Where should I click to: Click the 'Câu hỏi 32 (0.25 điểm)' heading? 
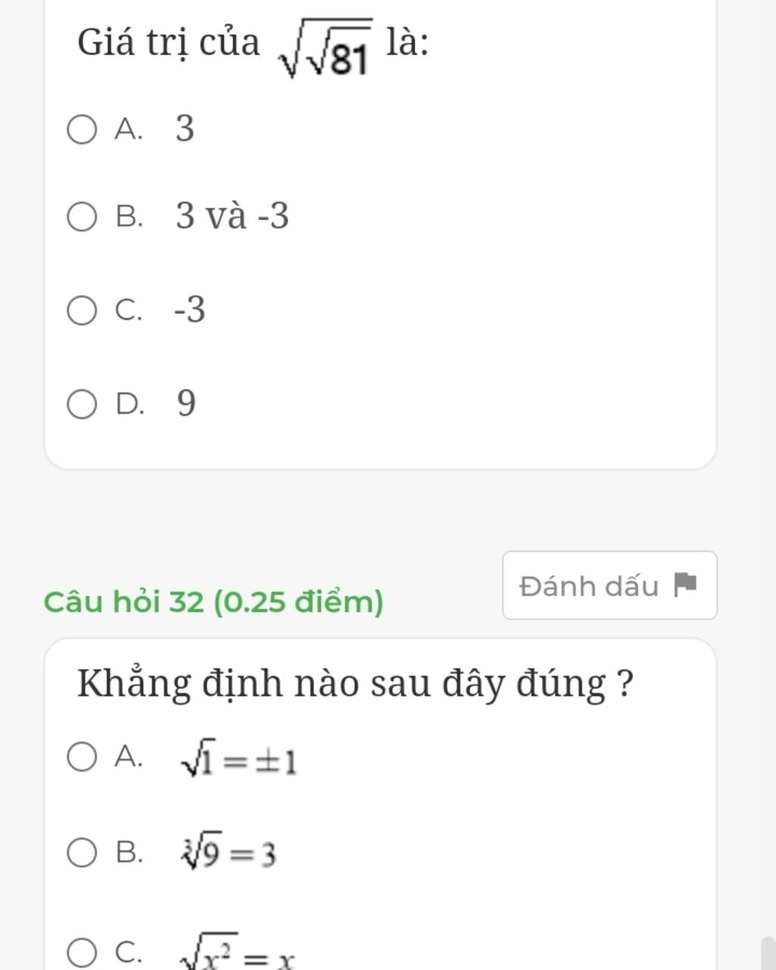pyautogui.click(x=214, y=602)
